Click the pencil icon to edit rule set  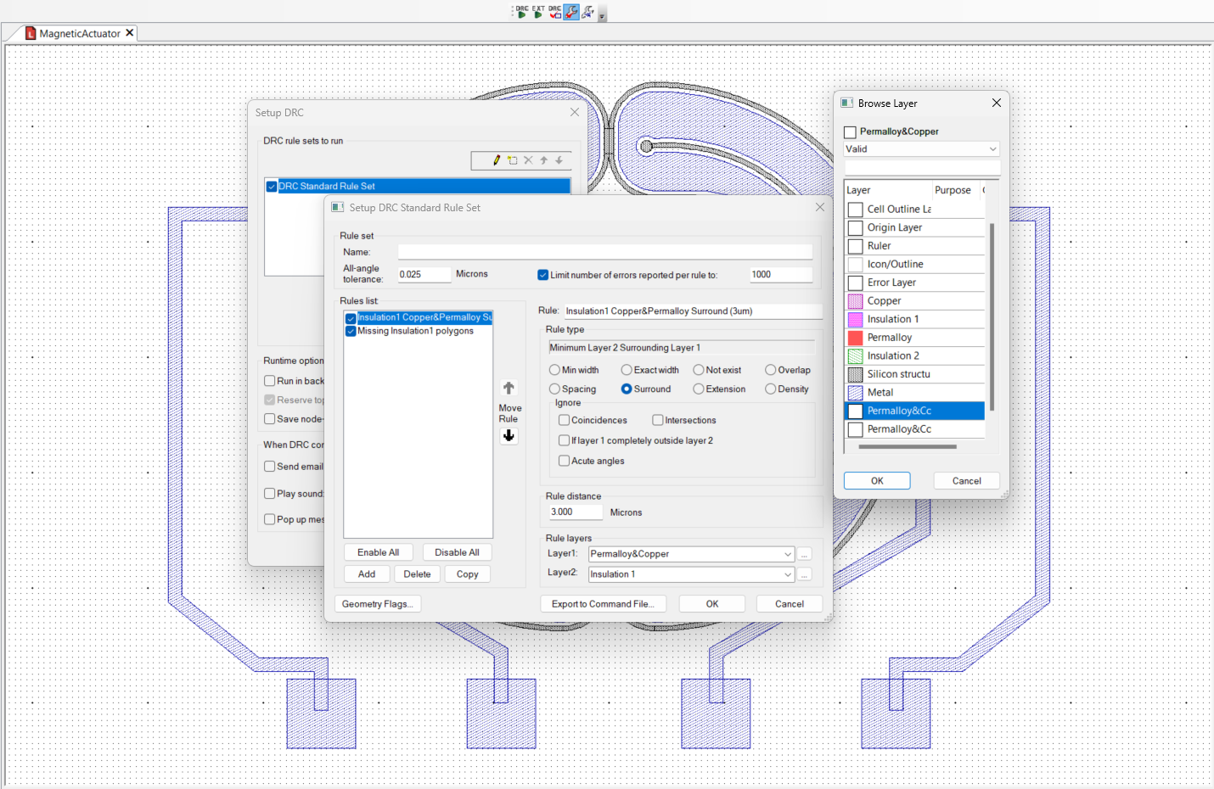495,159
